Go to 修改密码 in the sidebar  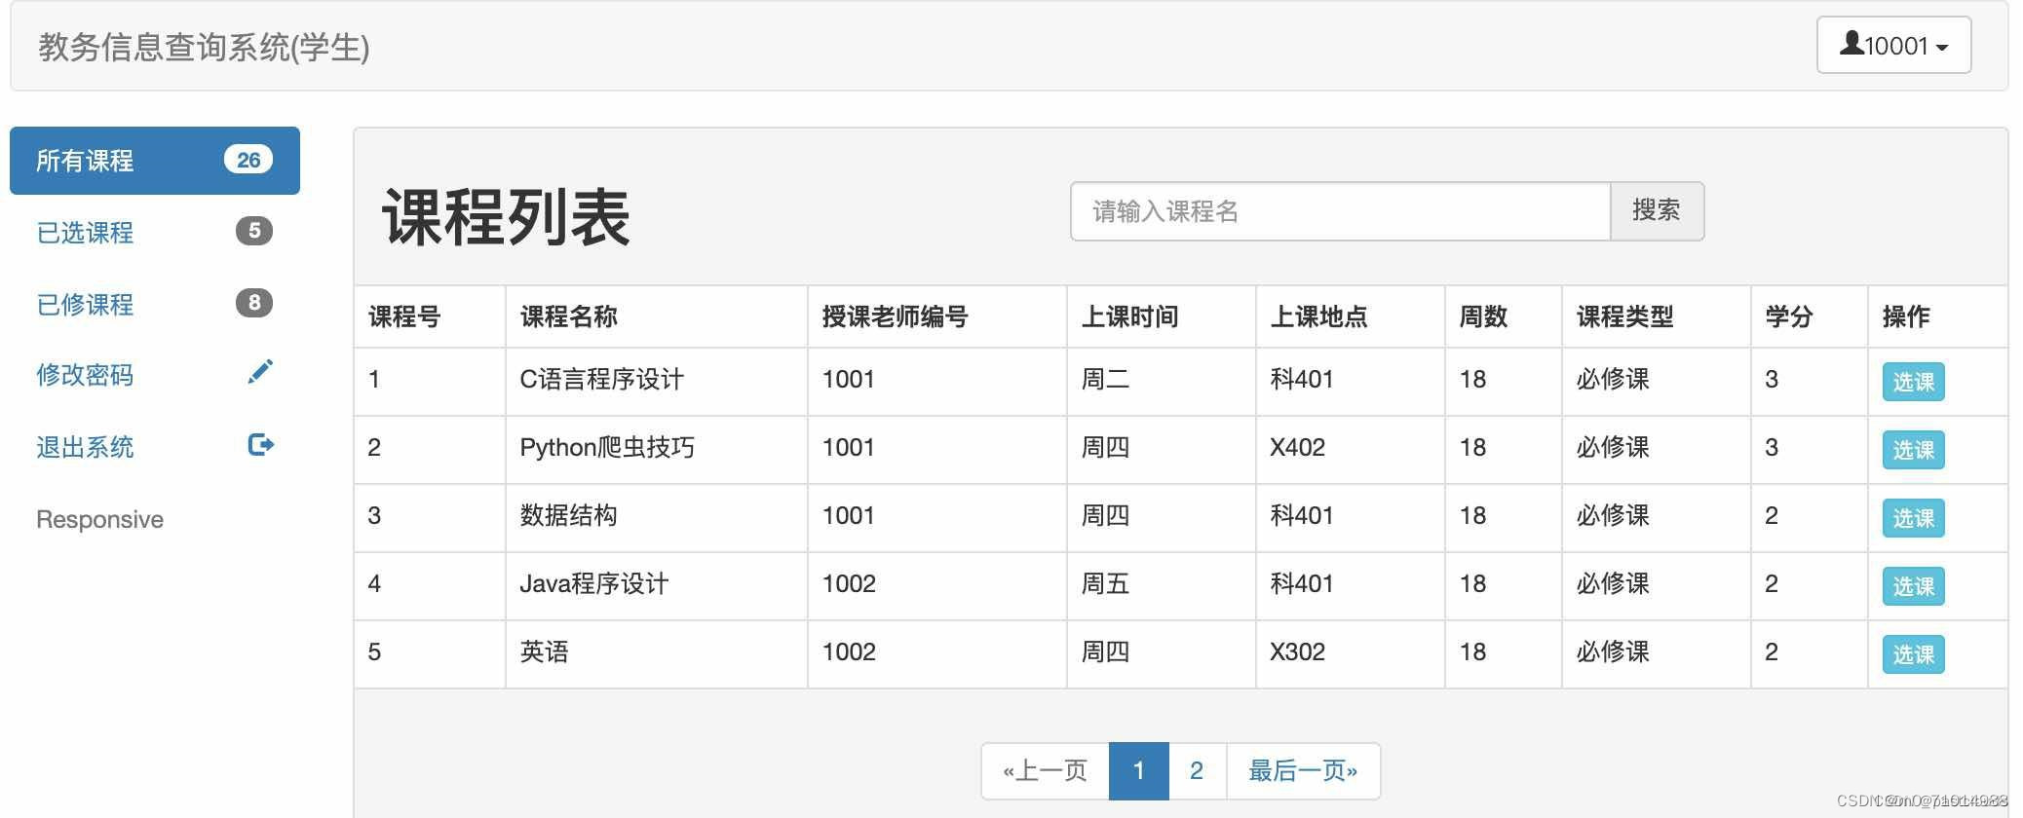[155, 375]
